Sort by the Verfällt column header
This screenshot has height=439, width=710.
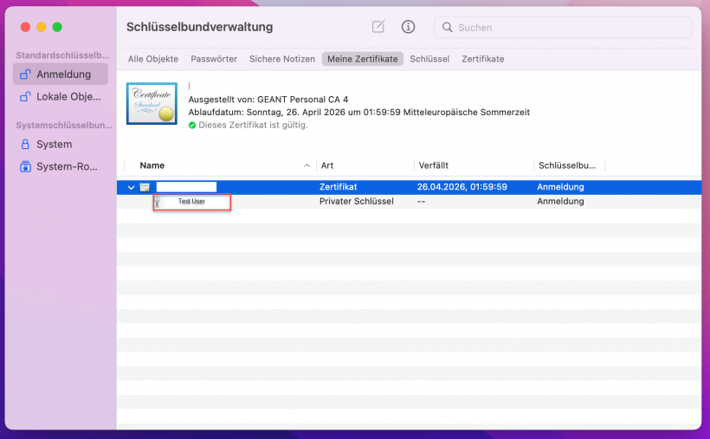tap(433, 165)
